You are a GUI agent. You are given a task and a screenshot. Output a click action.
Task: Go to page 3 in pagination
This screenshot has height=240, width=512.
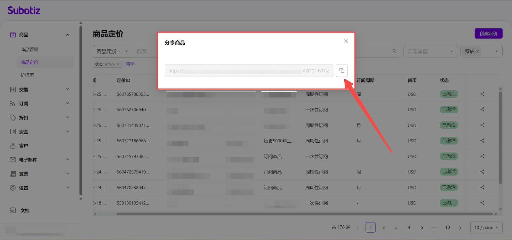click(396, 228)
